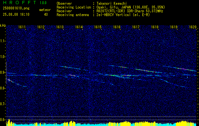Click the Receiver field label

[64, 11]
